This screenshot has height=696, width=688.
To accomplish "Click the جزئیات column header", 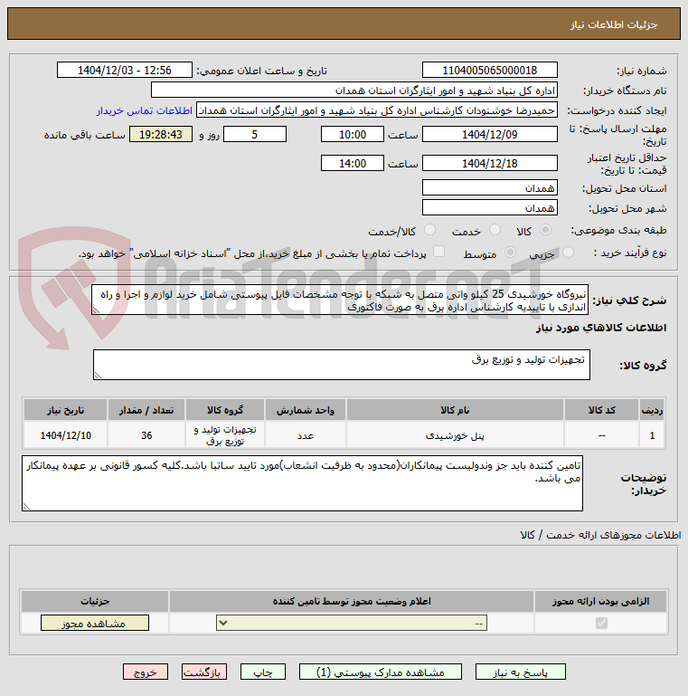I will (x=95, y=601).
